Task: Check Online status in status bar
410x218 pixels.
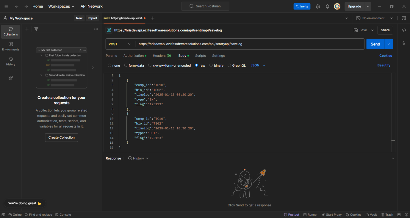Action: coord(15,215)
